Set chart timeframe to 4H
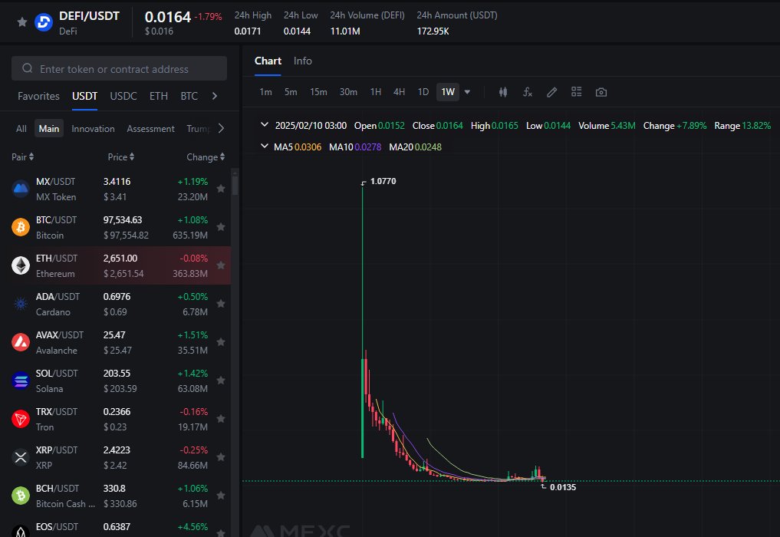Screen dimensions: 780x537 pyautogui.click(x=399, y=92)
